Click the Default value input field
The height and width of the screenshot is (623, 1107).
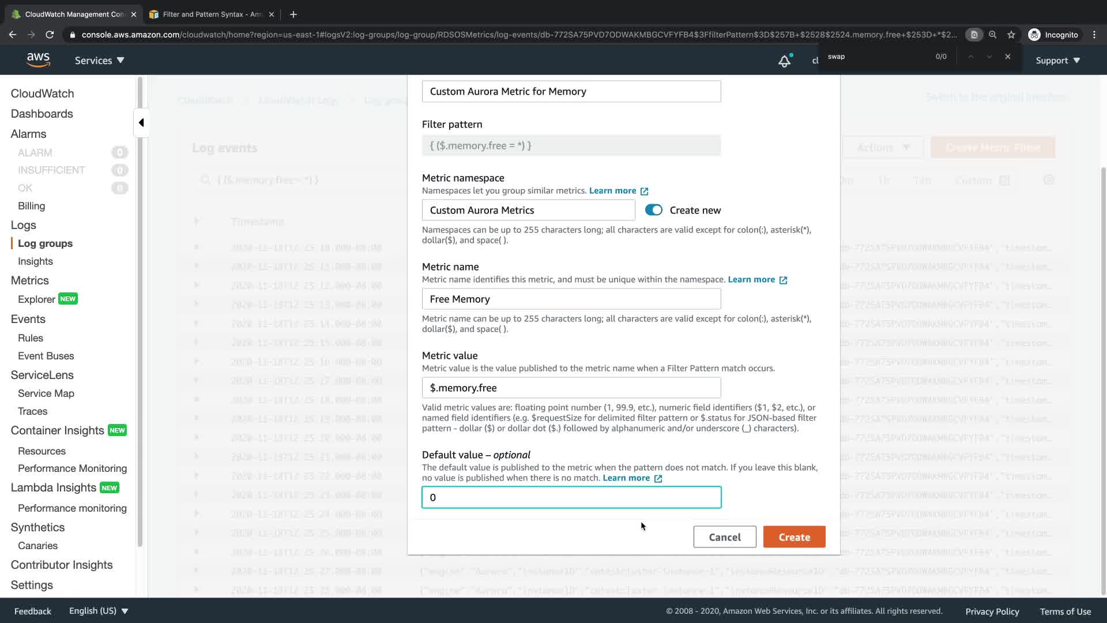click(571, 497)
